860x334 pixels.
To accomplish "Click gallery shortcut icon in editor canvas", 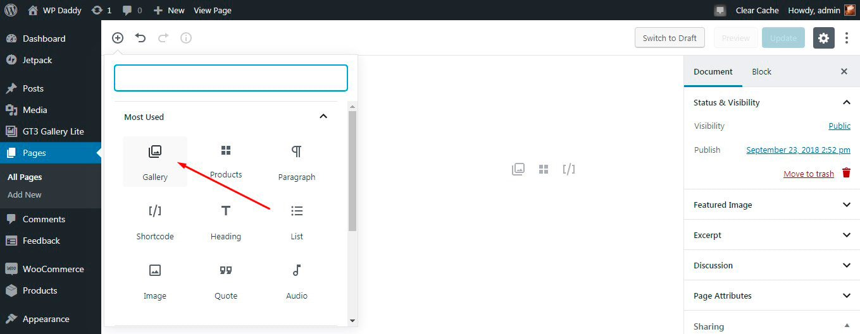I will [518, 169].
